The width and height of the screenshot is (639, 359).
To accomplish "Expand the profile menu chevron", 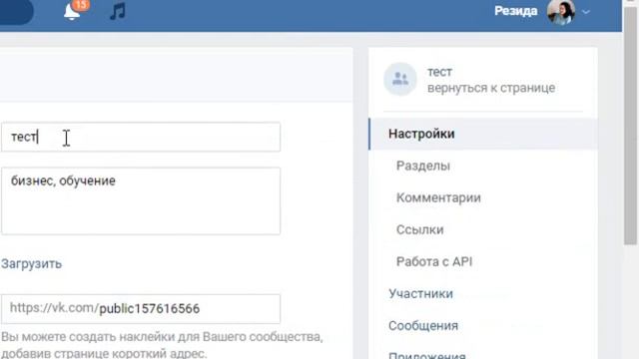I will 586,12.
